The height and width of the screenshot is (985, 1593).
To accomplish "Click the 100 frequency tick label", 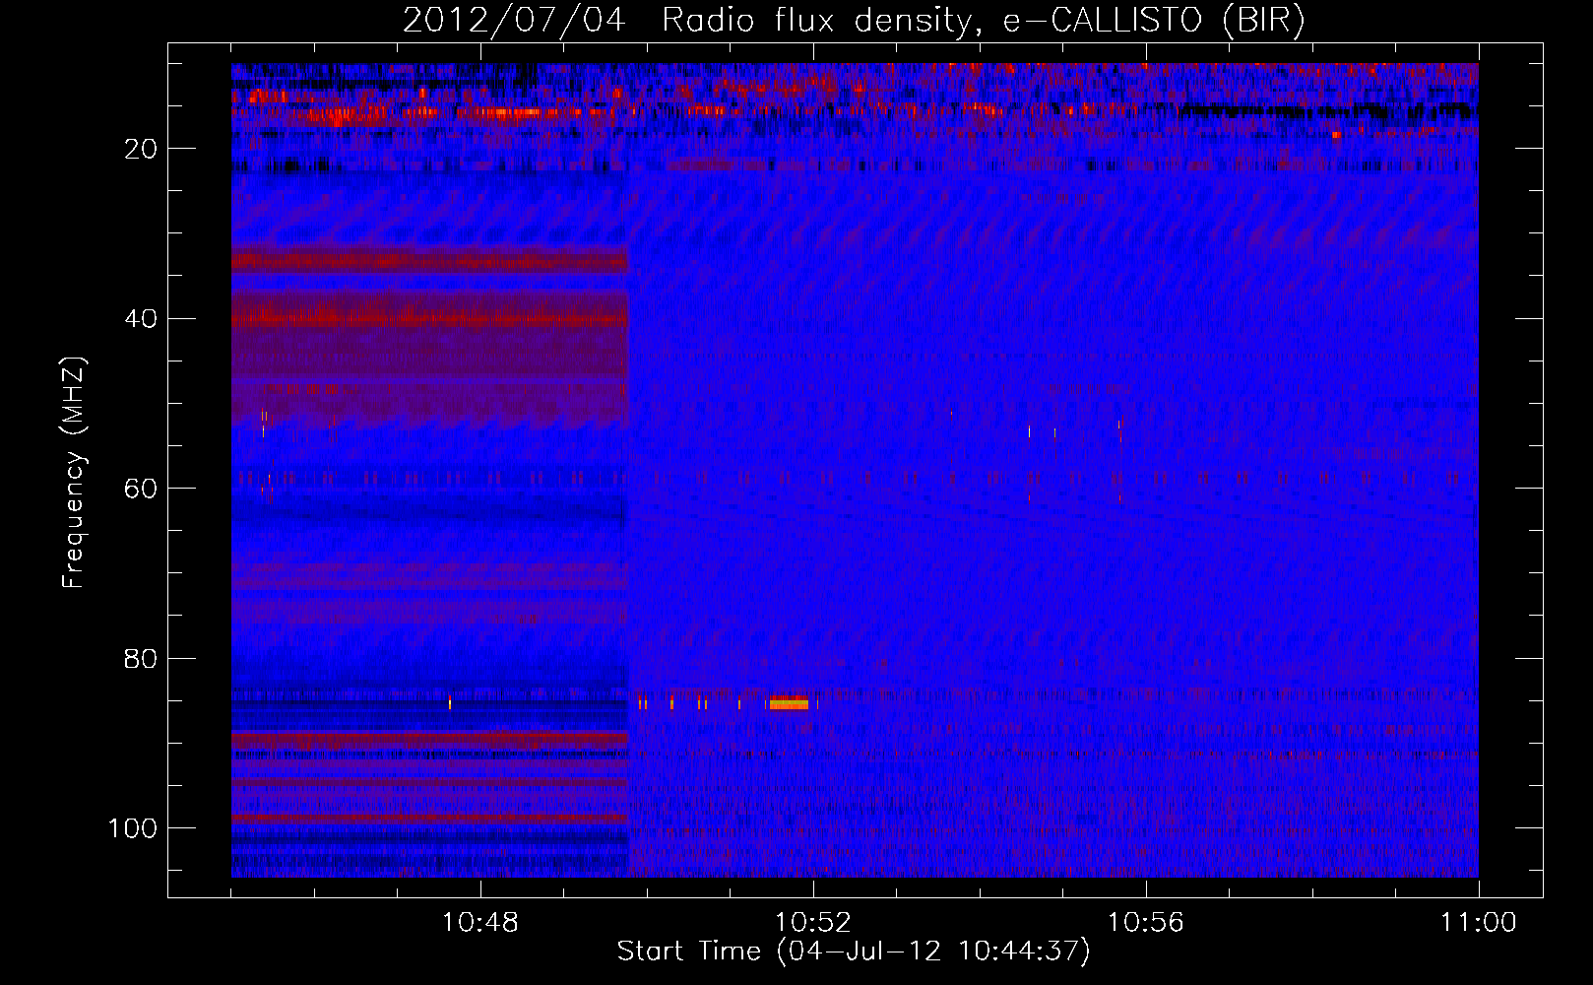I will click(133, 828).
